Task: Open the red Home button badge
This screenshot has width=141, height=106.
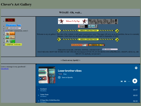Action: [10, 20]
